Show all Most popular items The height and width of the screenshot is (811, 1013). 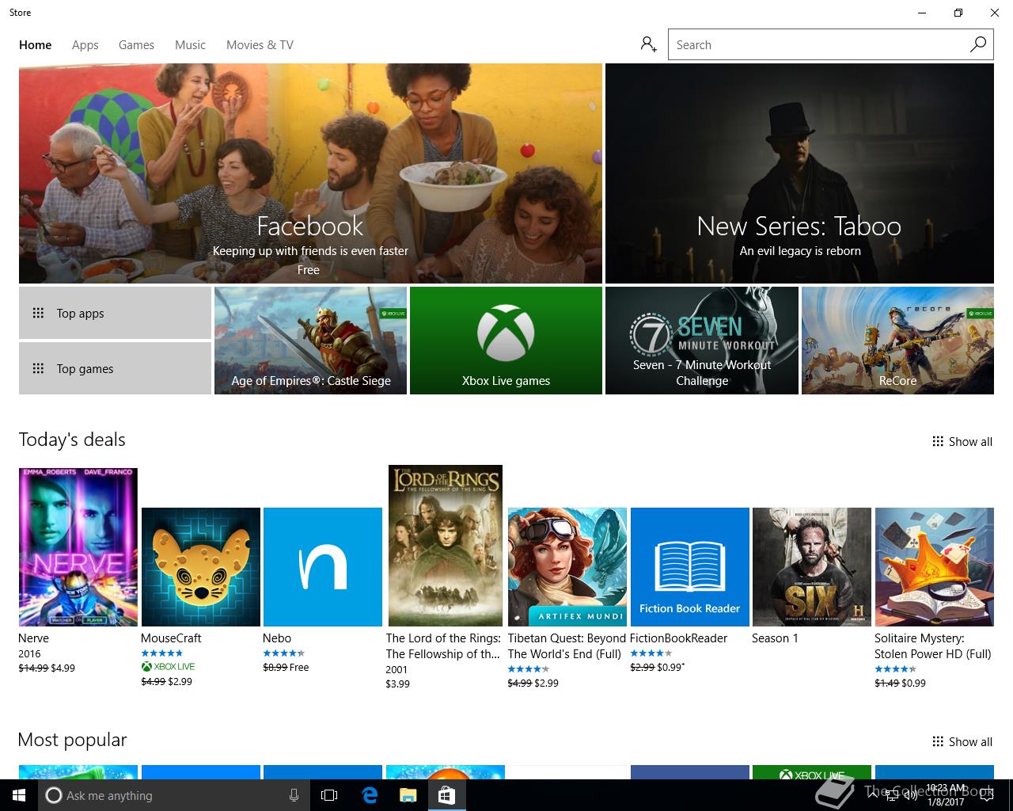click(x=962, y=742)
